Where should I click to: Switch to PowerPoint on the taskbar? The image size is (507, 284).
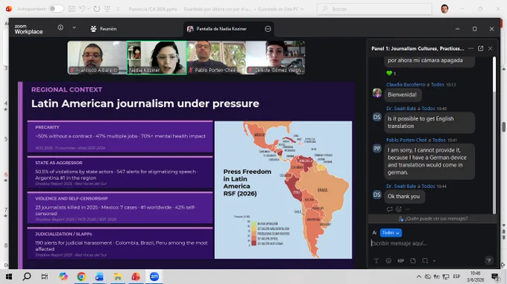pyautogui.click(x=136, y=277)
